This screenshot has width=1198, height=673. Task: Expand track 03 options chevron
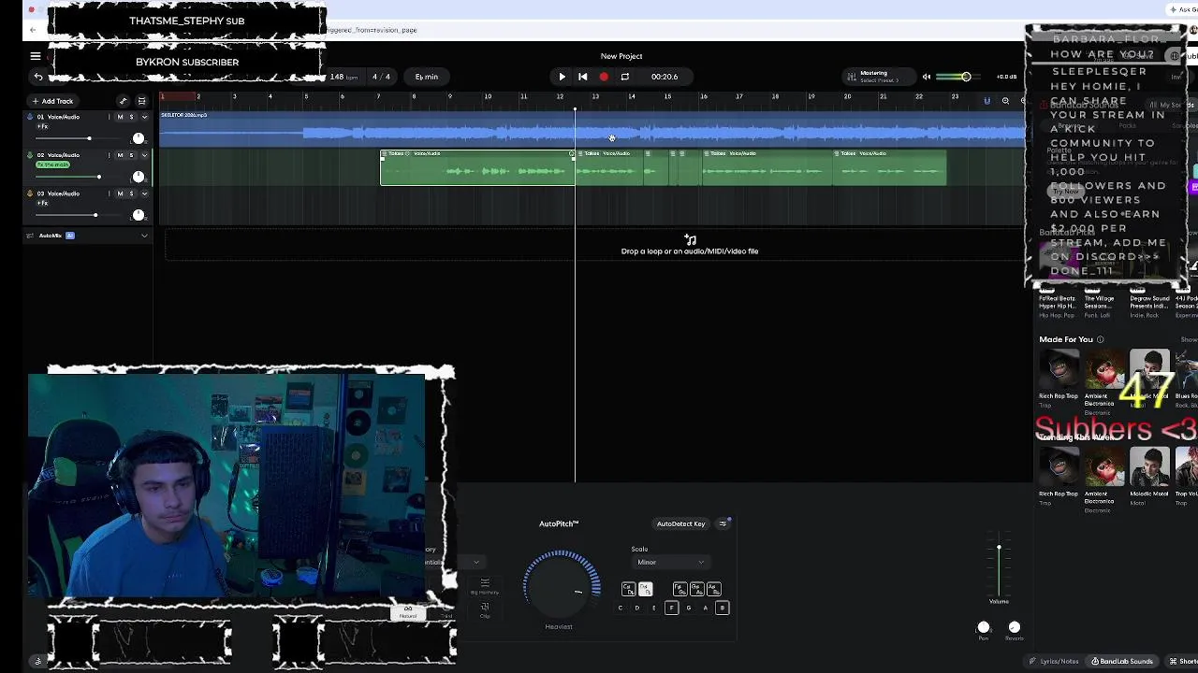[144, 193]
